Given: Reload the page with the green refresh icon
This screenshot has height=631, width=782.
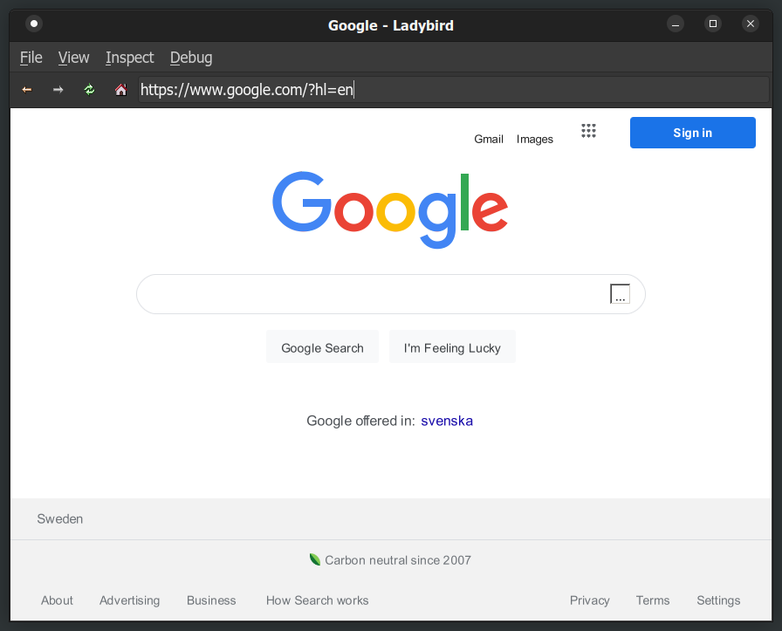Looking at the screenshot, I should [89, 90].
